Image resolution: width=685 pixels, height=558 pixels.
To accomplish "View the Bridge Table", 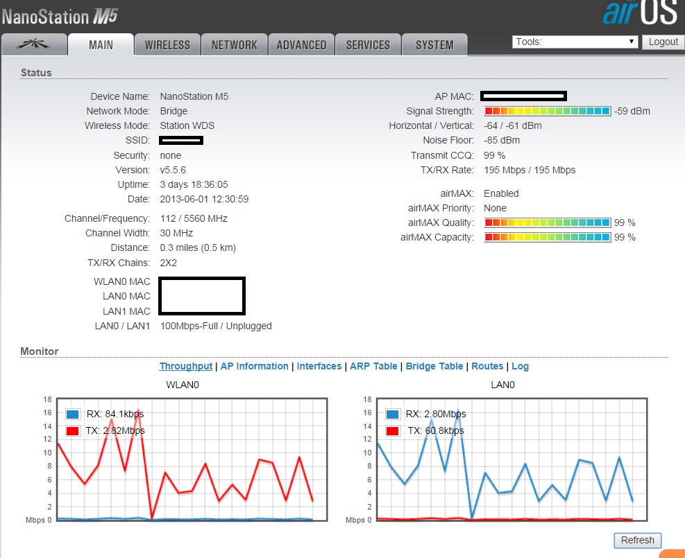I will [x=434, y=366].
